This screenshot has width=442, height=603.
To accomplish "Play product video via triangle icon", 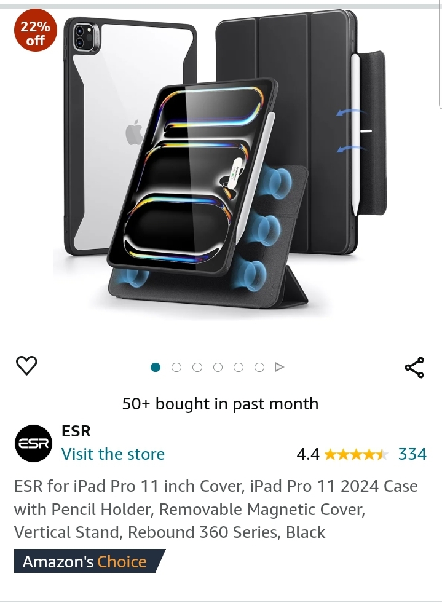I will click(x=280, y=367).
